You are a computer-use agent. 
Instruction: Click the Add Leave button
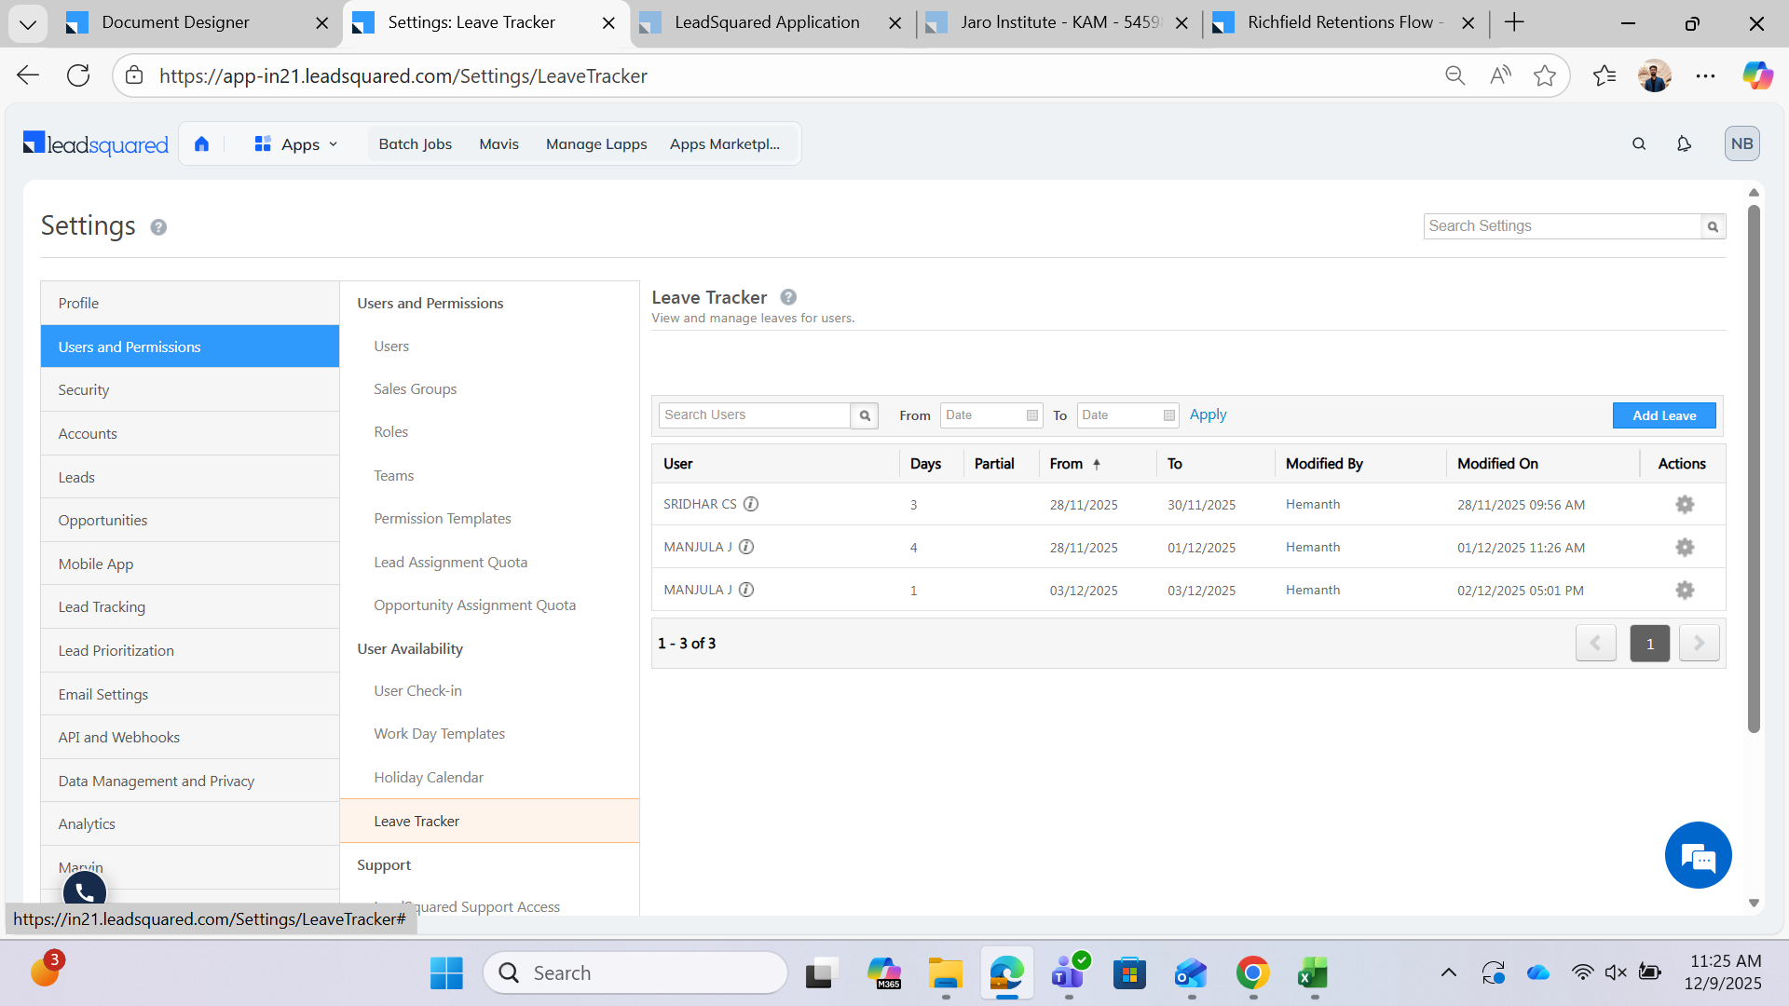pyautogui.click(x=1663, y=415)
